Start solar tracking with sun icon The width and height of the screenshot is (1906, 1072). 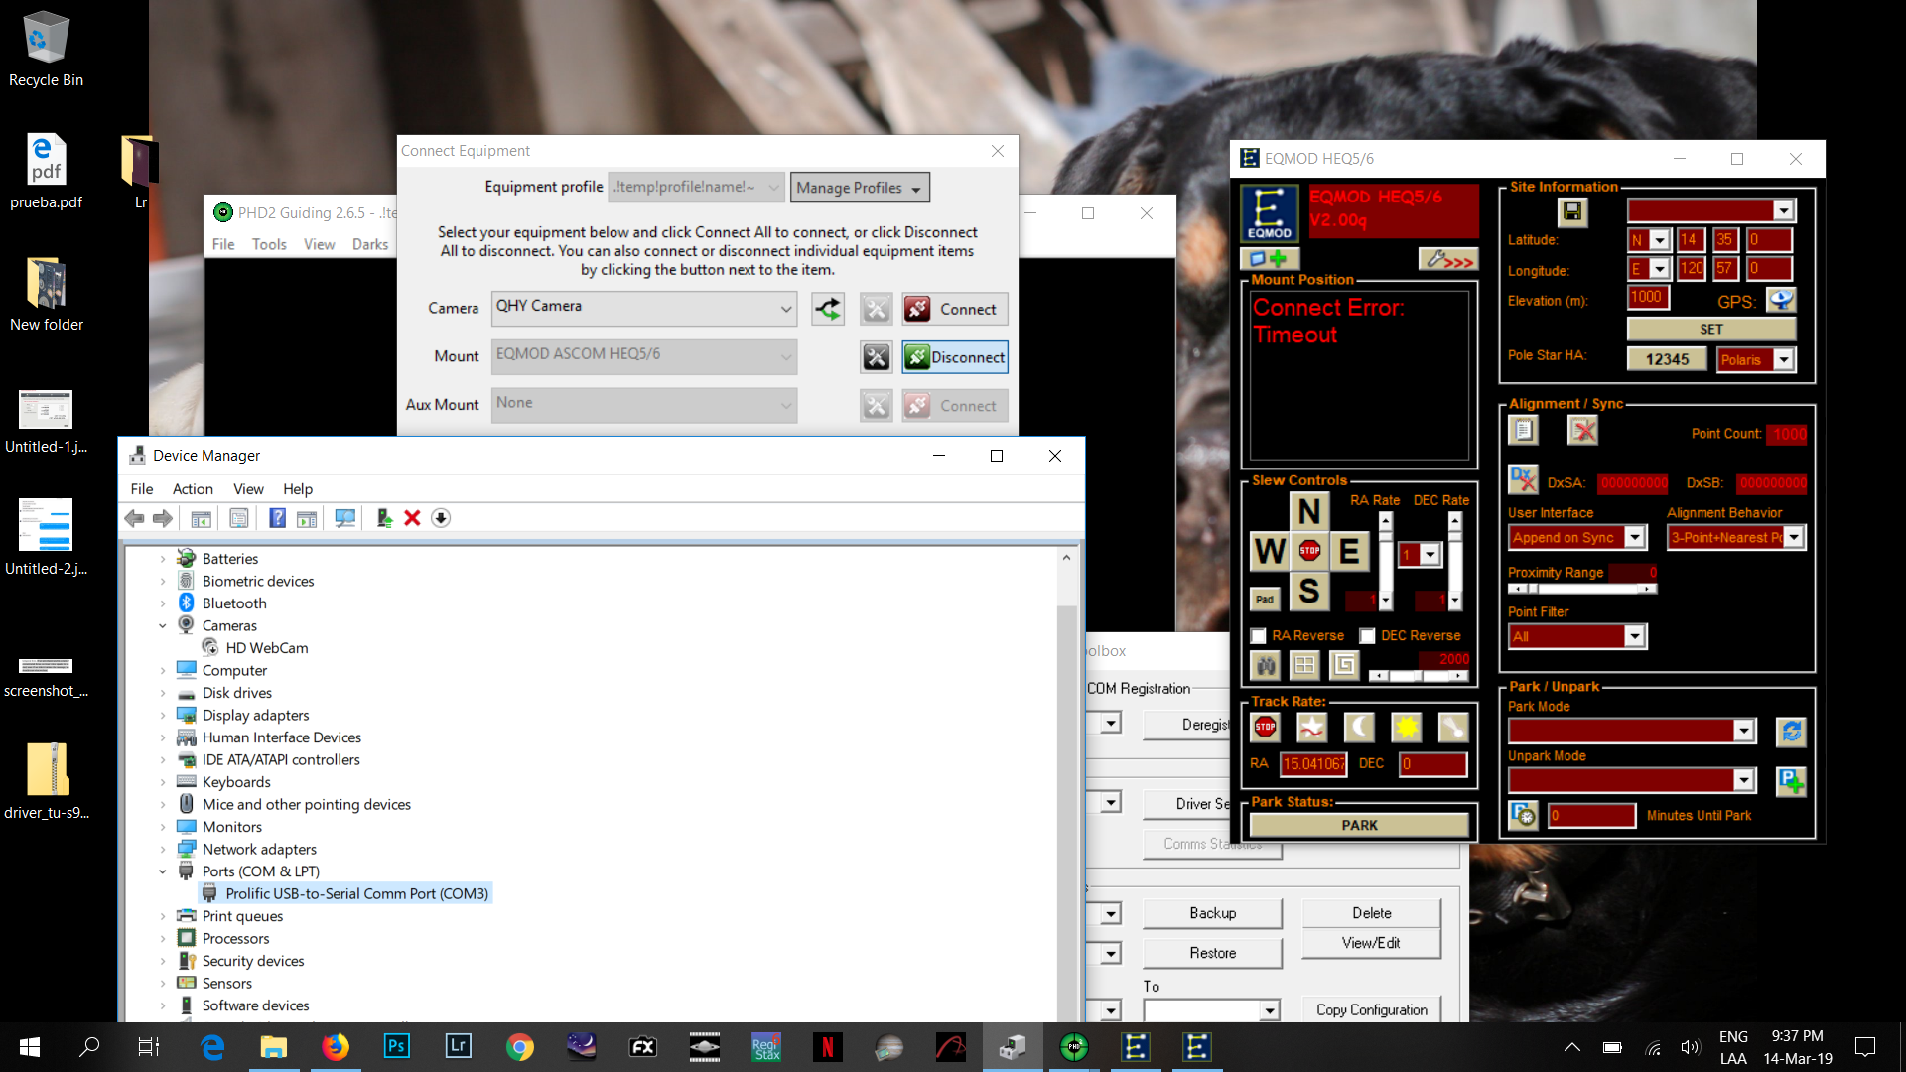1407,728
